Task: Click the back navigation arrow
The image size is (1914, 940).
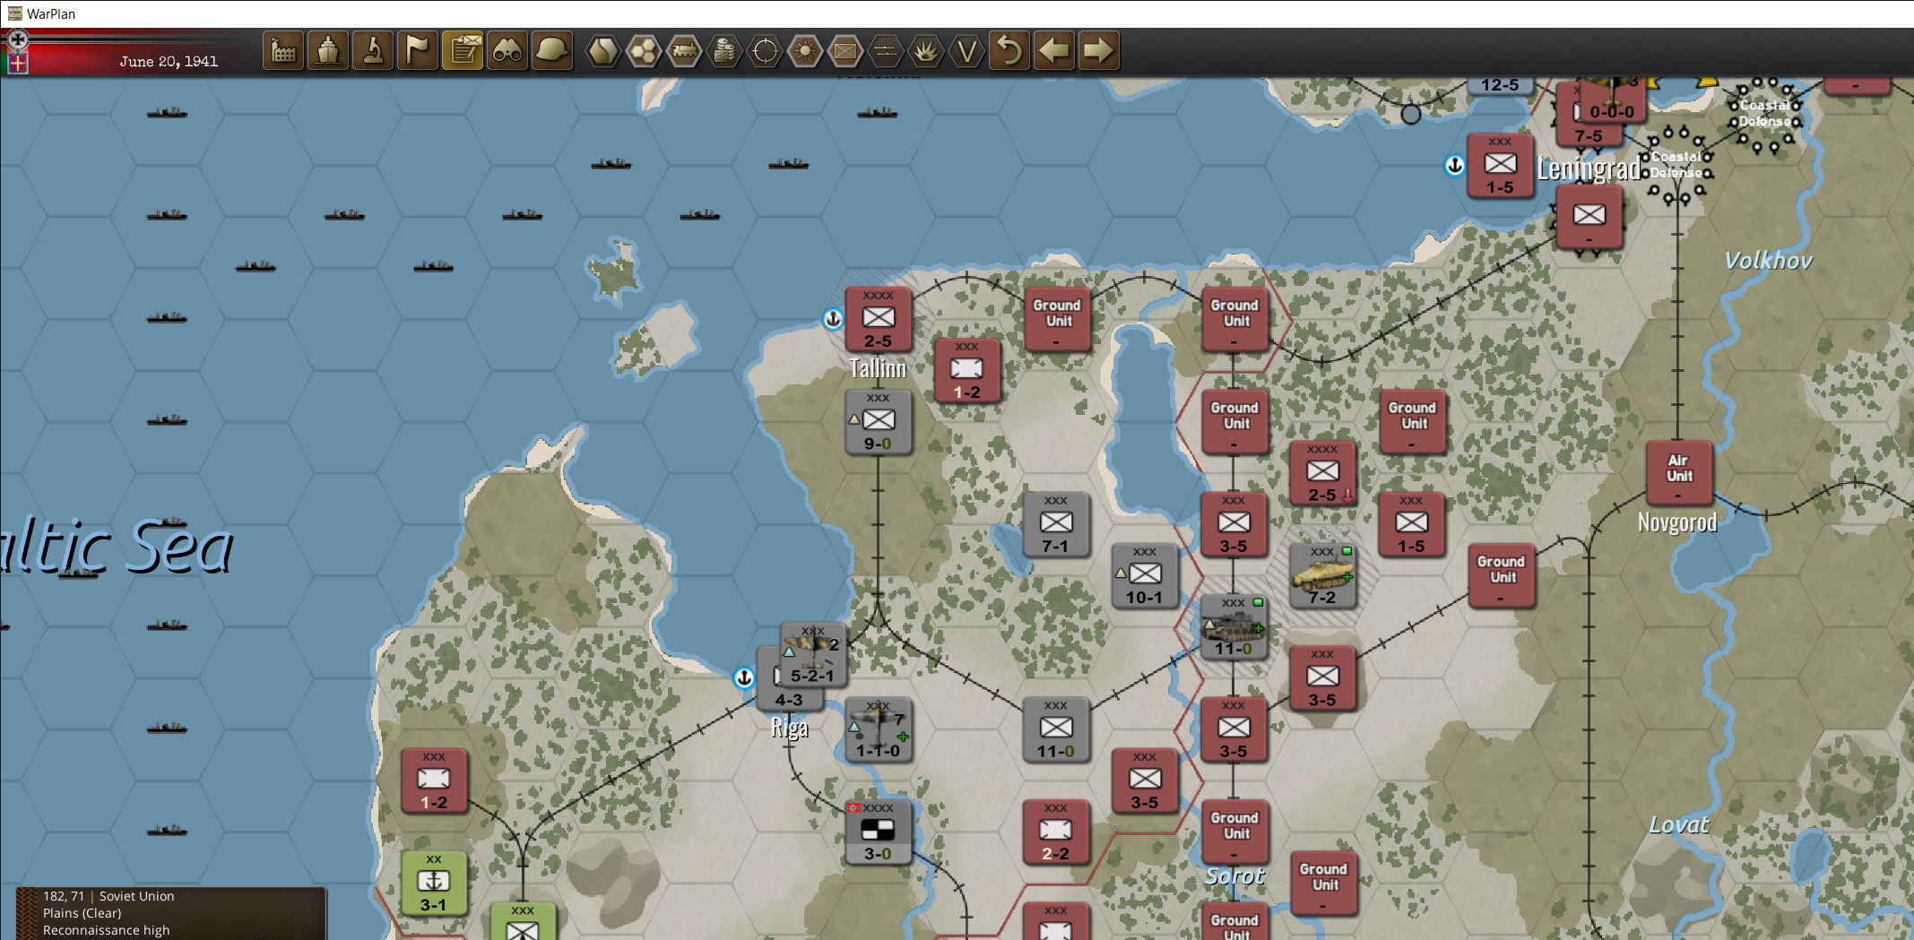Action: pos(1054,51)
